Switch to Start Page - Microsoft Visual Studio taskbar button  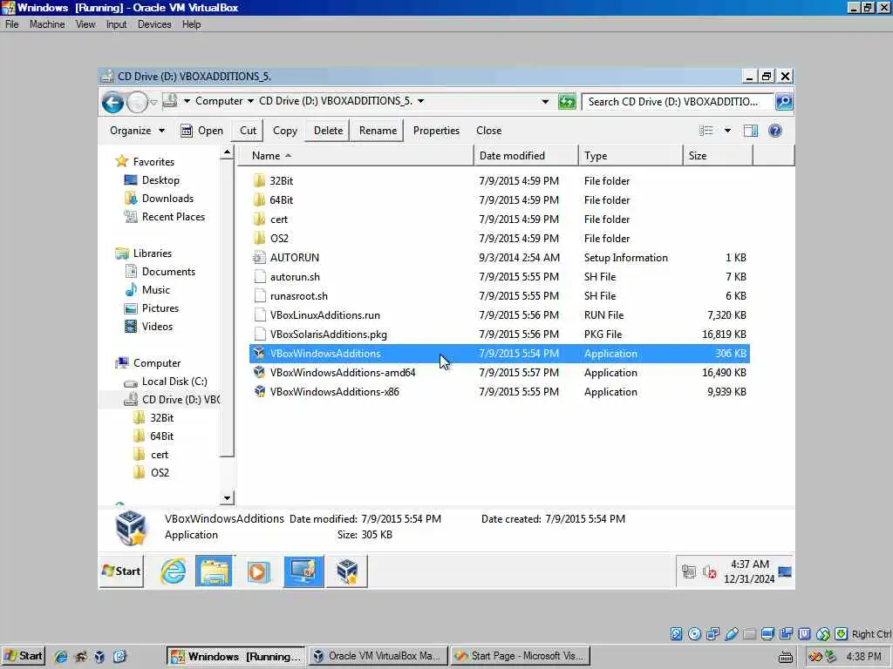pos(521,657)
